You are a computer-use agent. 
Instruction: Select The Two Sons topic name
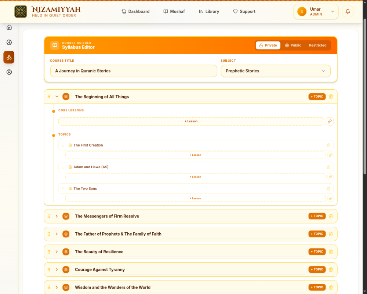point(85,189)
